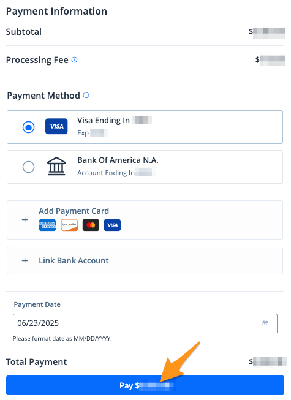291x400 pixels.
Task: Choose the Bank Of America N.A. account row
Action: click(145, 167)
